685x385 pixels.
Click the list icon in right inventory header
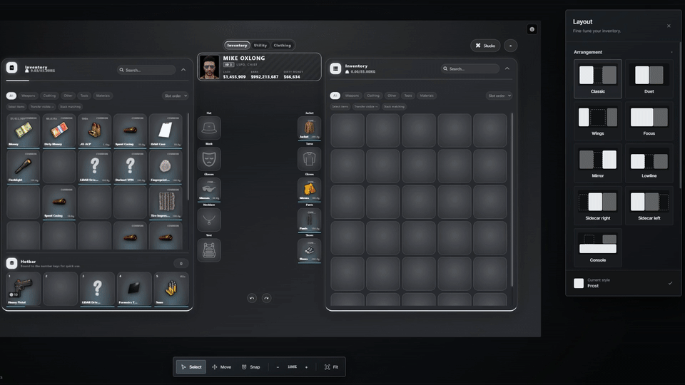(335, 68)
